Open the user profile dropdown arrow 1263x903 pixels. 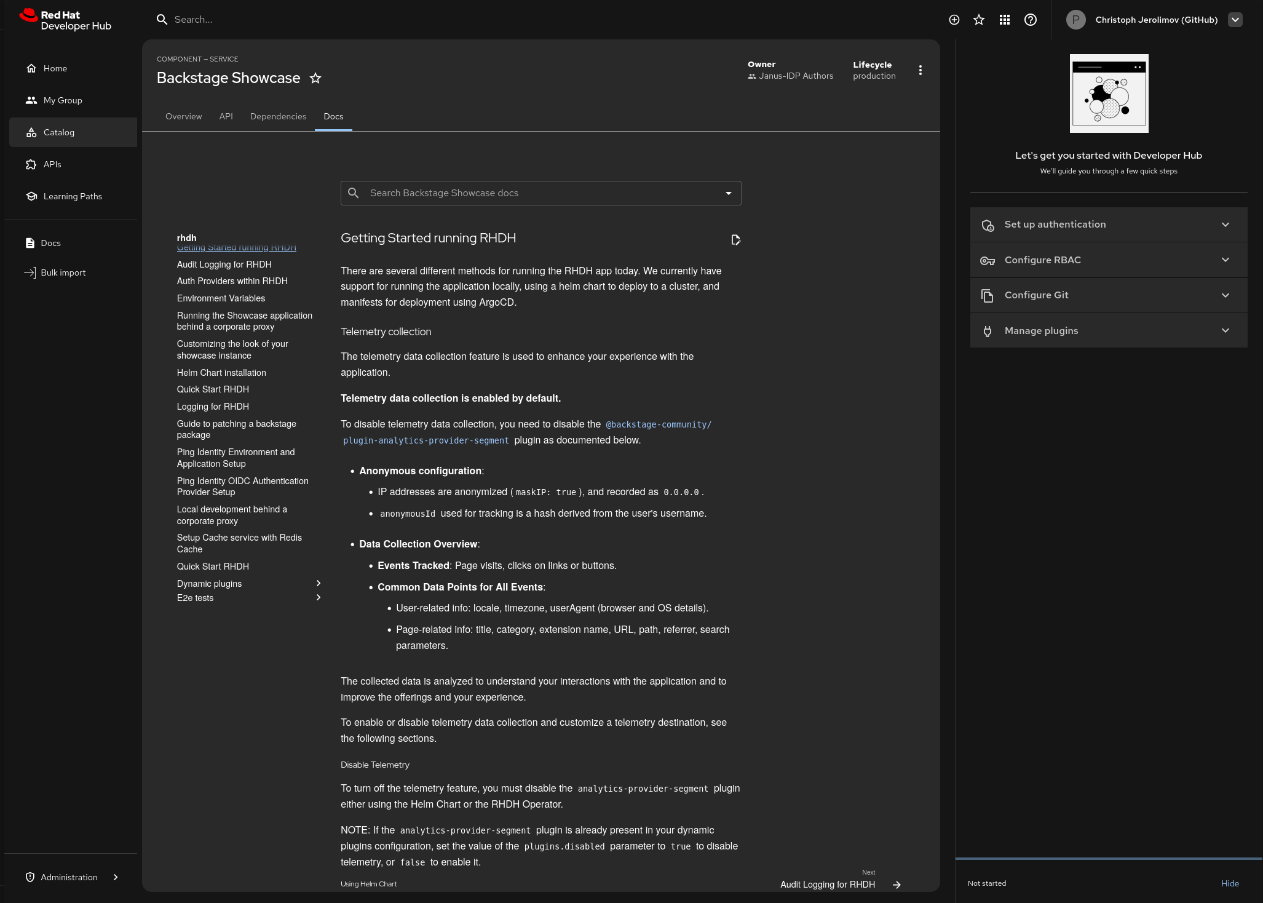point(1235,20)
